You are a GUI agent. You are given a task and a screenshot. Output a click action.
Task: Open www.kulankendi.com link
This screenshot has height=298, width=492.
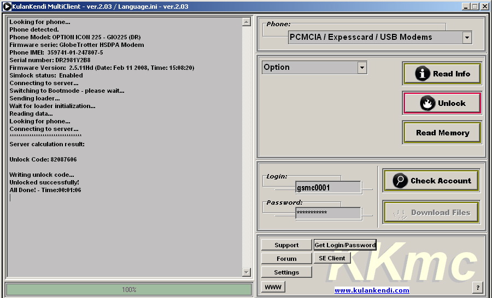[372, 290]
